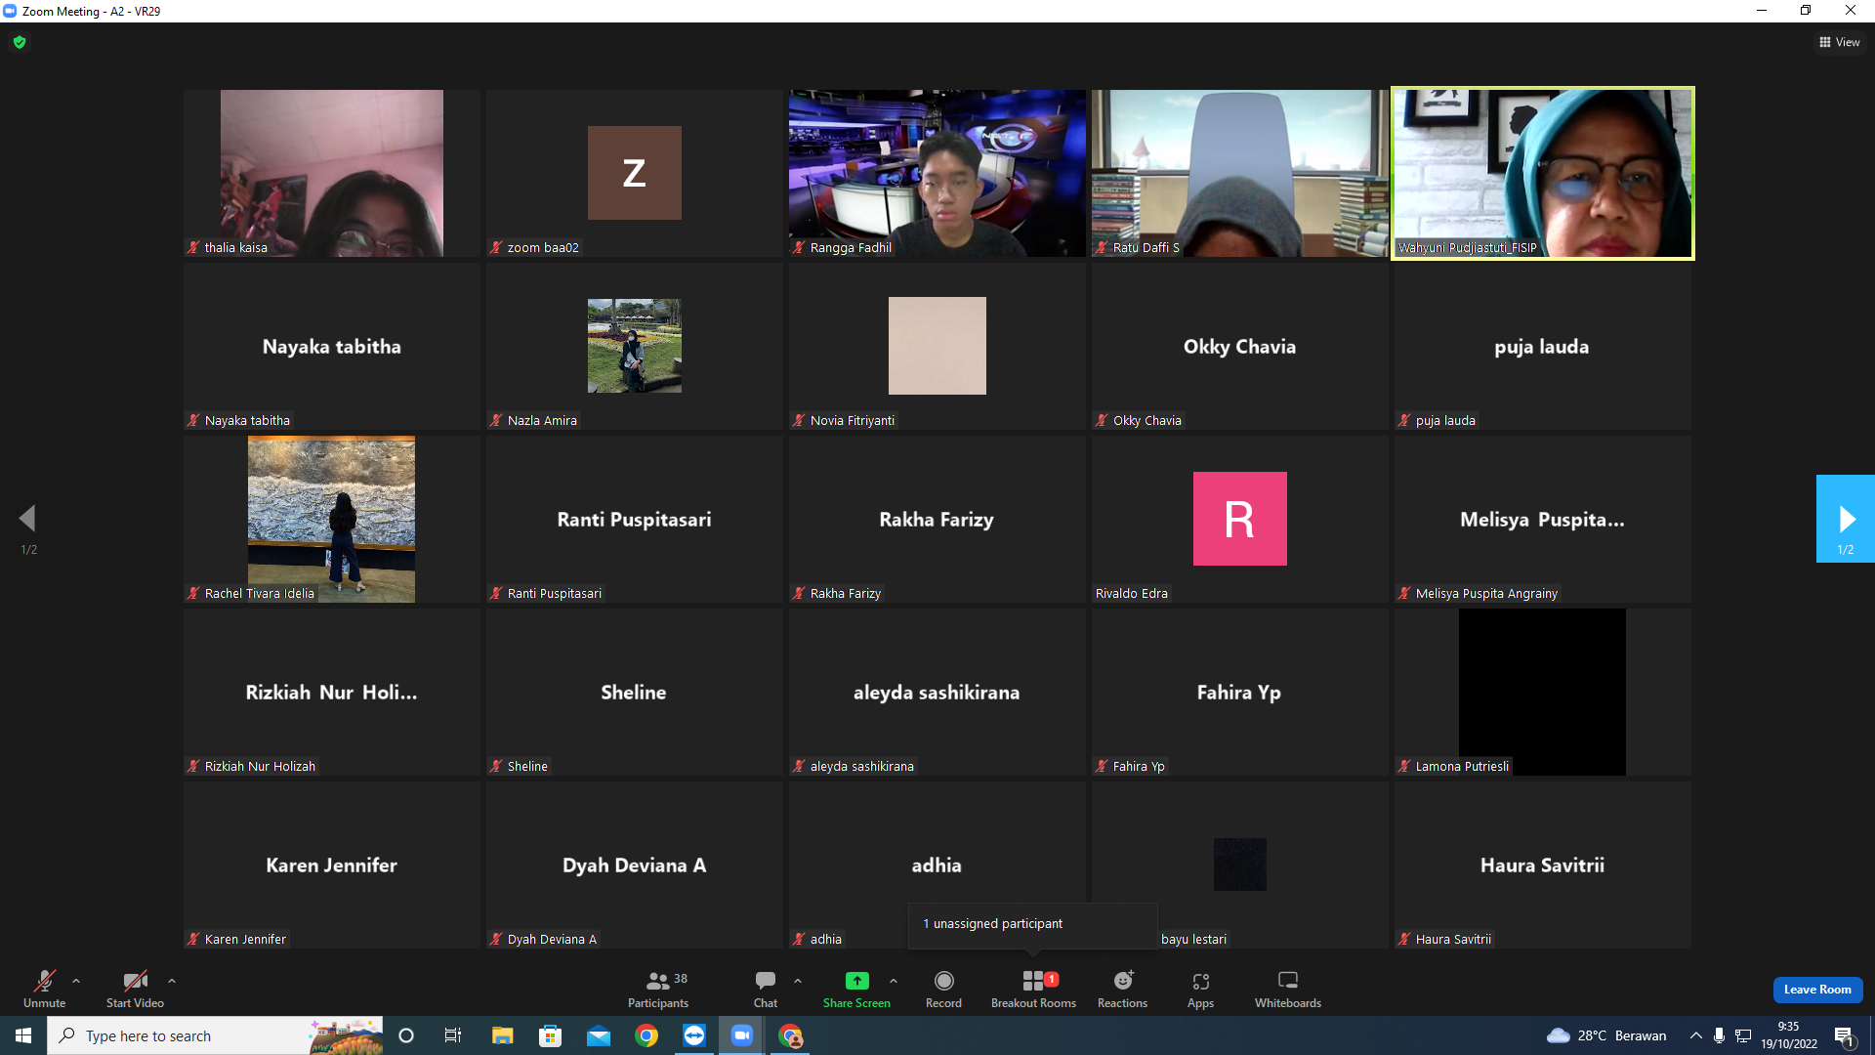Click the Share Screen button
This screenshot has height=1055, width=1875.
(856, 989)
